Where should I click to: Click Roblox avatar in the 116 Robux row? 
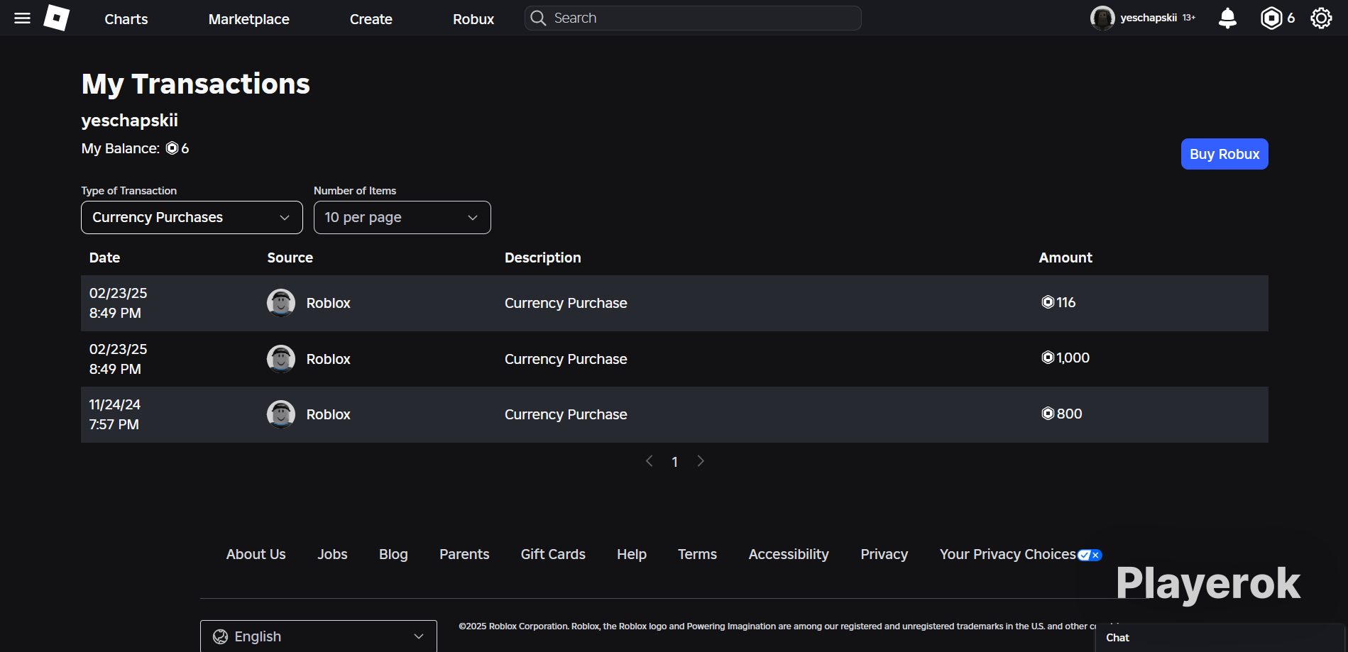281,303
